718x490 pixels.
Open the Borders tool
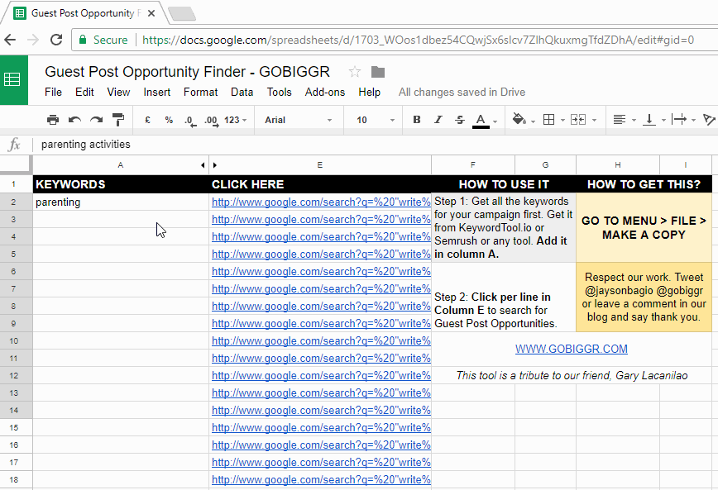(x=548, y=120)
